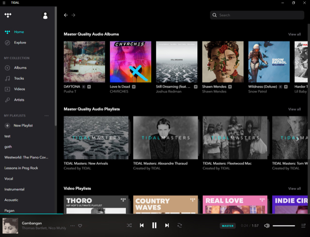The width and height of the screenshot is (310, 237).
Task: Favorite the current track with heart icon
Action: point(80,225)
